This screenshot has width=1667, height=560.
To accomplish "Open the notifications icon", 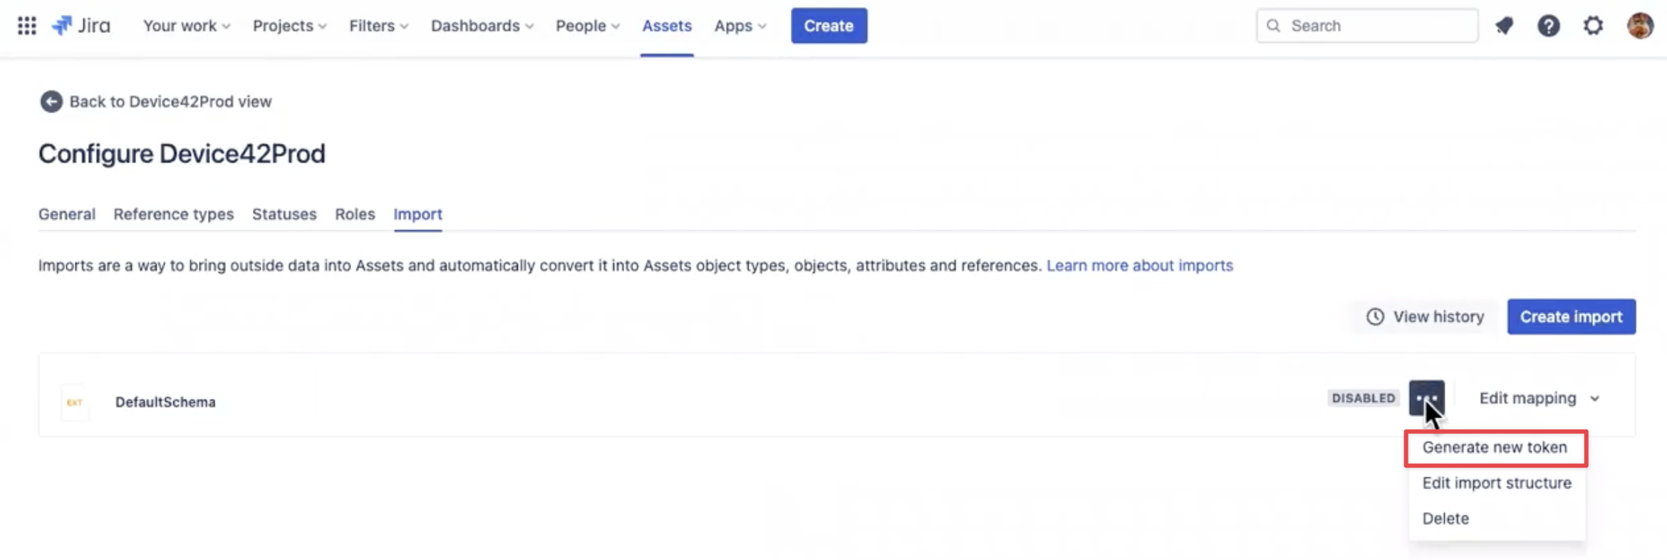I will 1504,26.
